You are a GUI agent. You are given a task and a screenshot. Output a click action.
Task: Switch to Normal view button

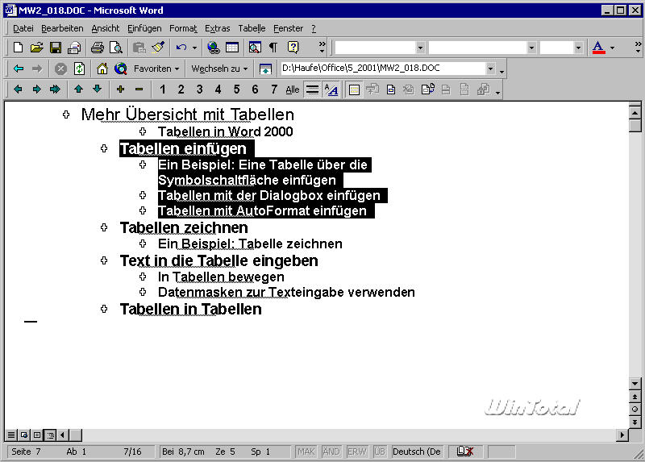[11, 435]
